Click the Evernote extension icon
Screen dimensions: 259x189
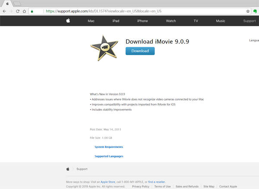point(255,11)
